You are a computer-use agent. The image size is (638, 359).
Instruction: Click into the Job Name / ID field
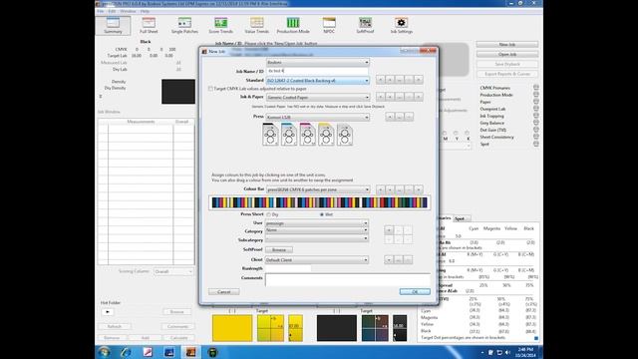[318, 71]
